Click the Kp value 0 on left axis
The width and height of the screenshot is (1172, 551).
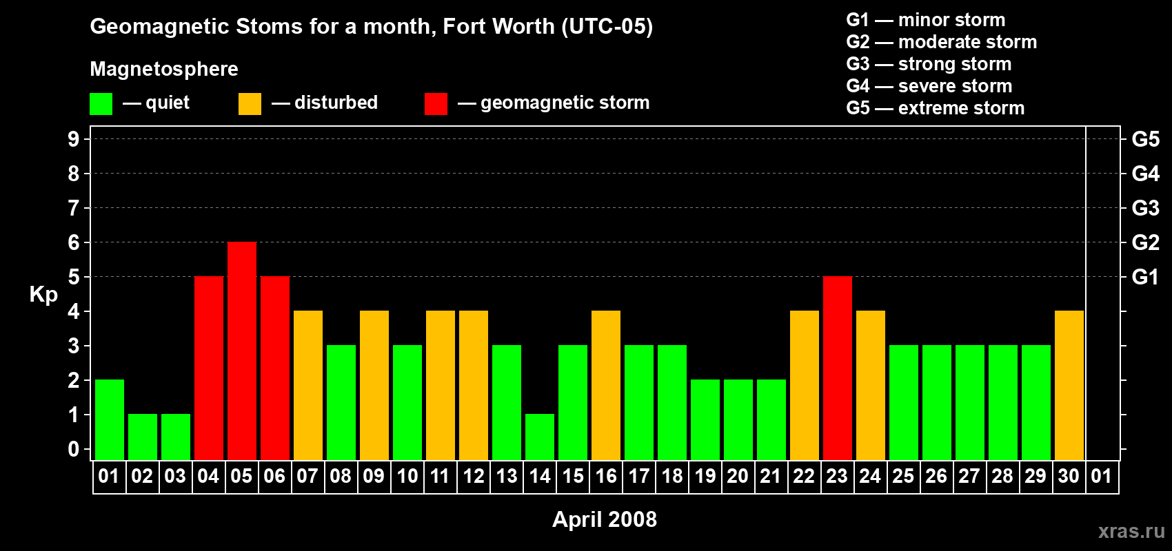coord(74,449)
